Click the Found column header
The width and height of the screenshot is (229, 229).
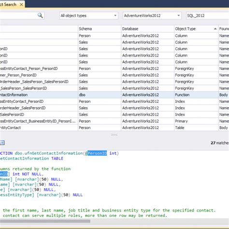(x=224, y=29)
